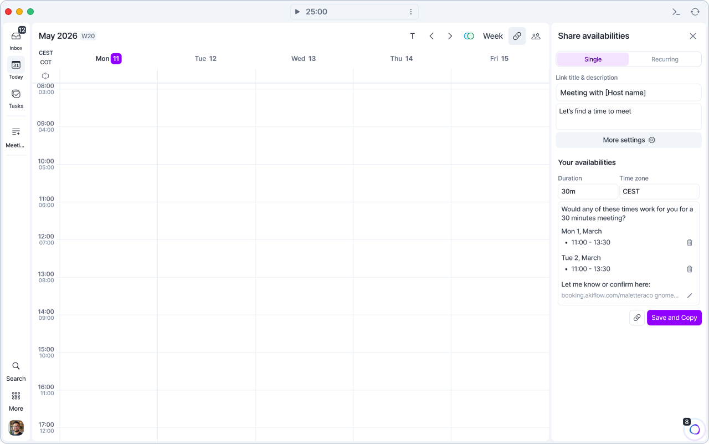Viewport: 709px width, 444px height.
Task: Go to the Today view
Action: 16,69
